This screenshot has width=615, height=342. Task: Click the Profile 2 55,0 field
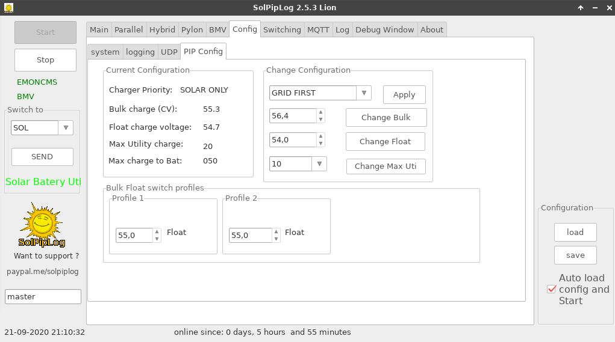pos(250,235)
